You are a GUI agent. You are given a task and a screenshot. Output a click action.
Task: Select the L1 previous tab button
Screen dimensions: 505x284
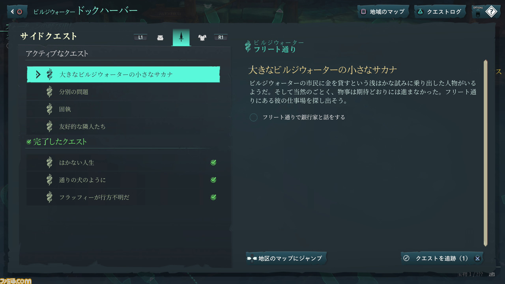(x=141, y=37)
